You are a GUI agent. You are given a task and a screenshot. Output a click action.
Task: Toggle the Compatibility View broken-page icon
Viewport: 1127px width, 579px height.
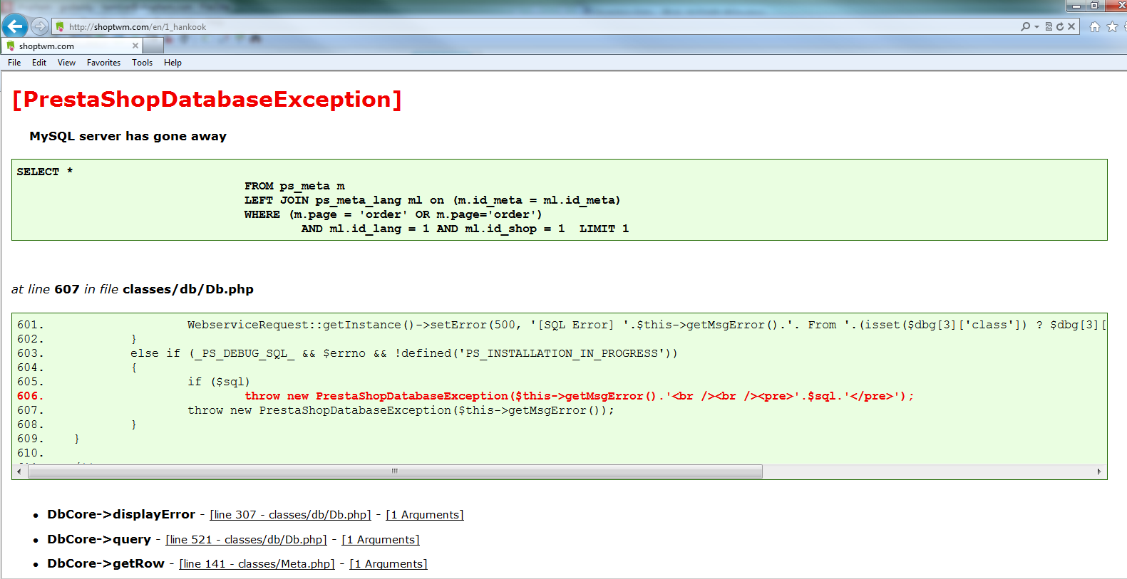pos(1049,26)
